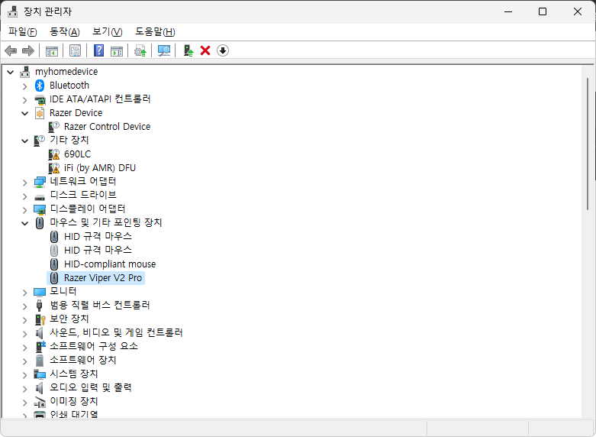Select the iFi (by AMR) DFU entry
596x437 pixels.
[x=100, y=168]
